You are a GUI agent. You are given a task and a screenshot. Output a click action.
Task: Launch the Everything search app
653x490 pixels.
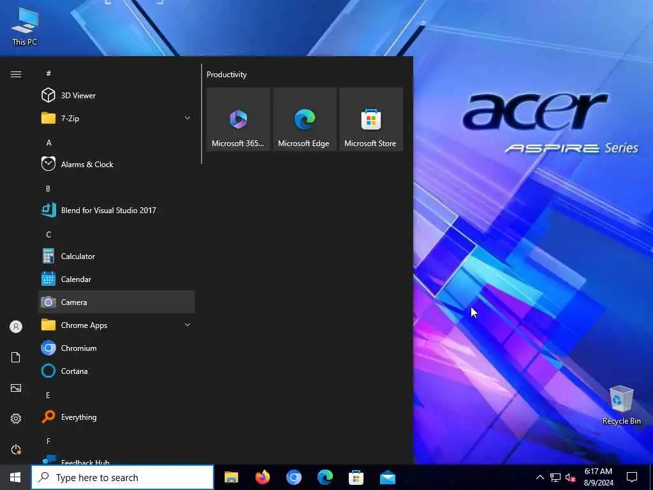116,417
